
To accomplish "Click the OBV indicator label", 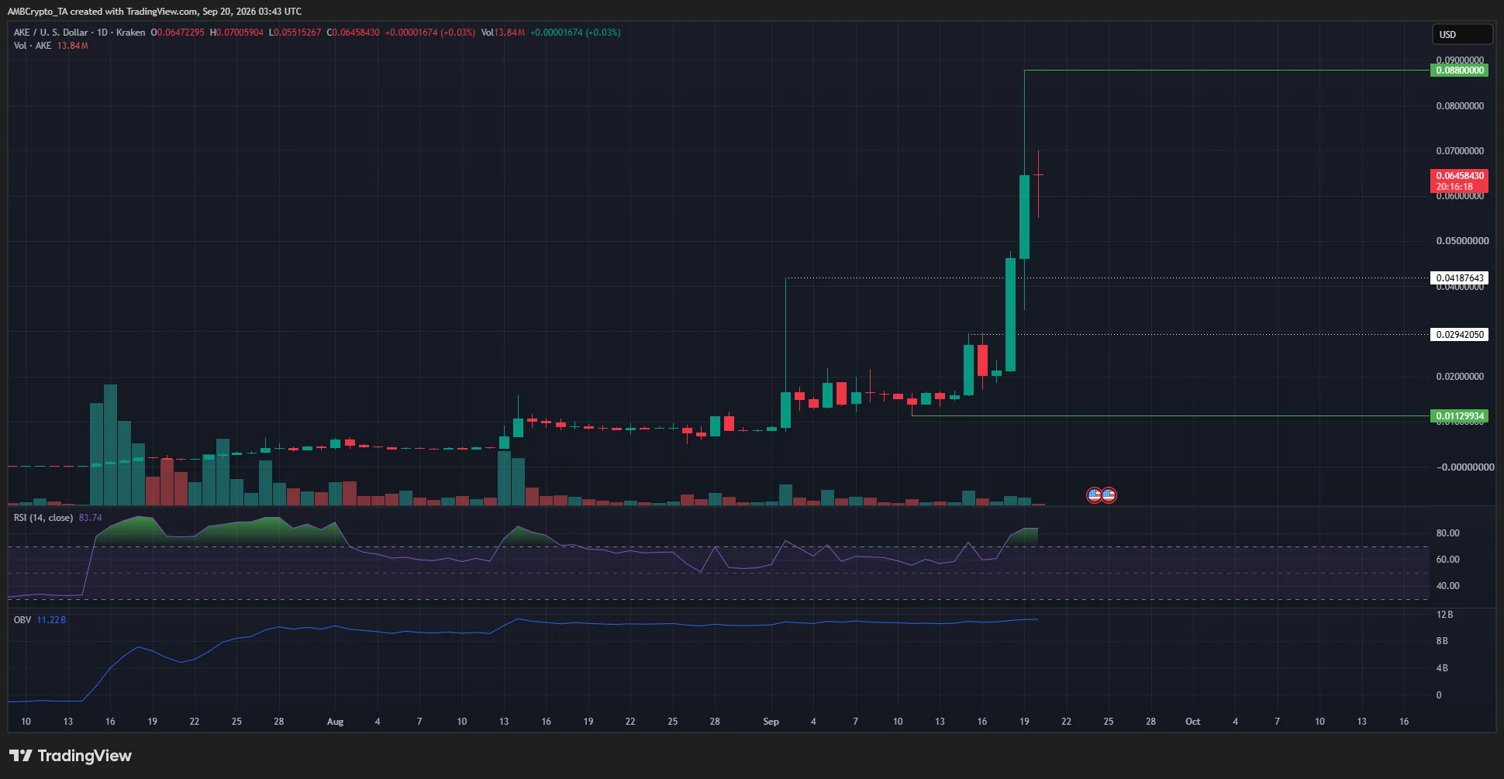I will click(22, 620).
